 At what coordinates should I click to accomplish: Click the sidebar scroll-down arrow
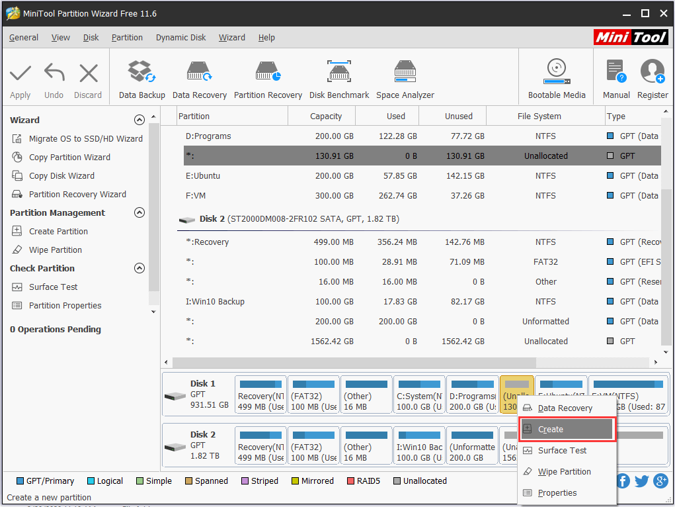pos(153,312)
